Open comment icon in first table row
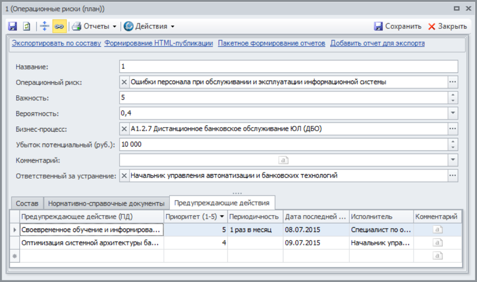This screenshot has height=282, width=477. click(437, 230)
